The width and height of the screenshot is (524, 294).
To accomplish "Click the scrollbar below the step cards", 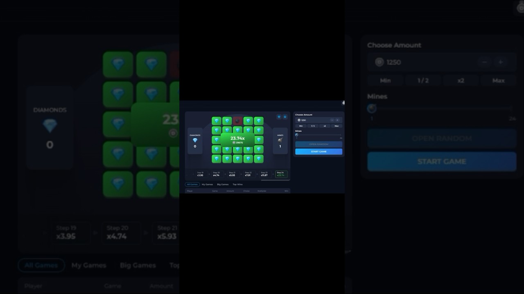I will [x=276, y=180].
